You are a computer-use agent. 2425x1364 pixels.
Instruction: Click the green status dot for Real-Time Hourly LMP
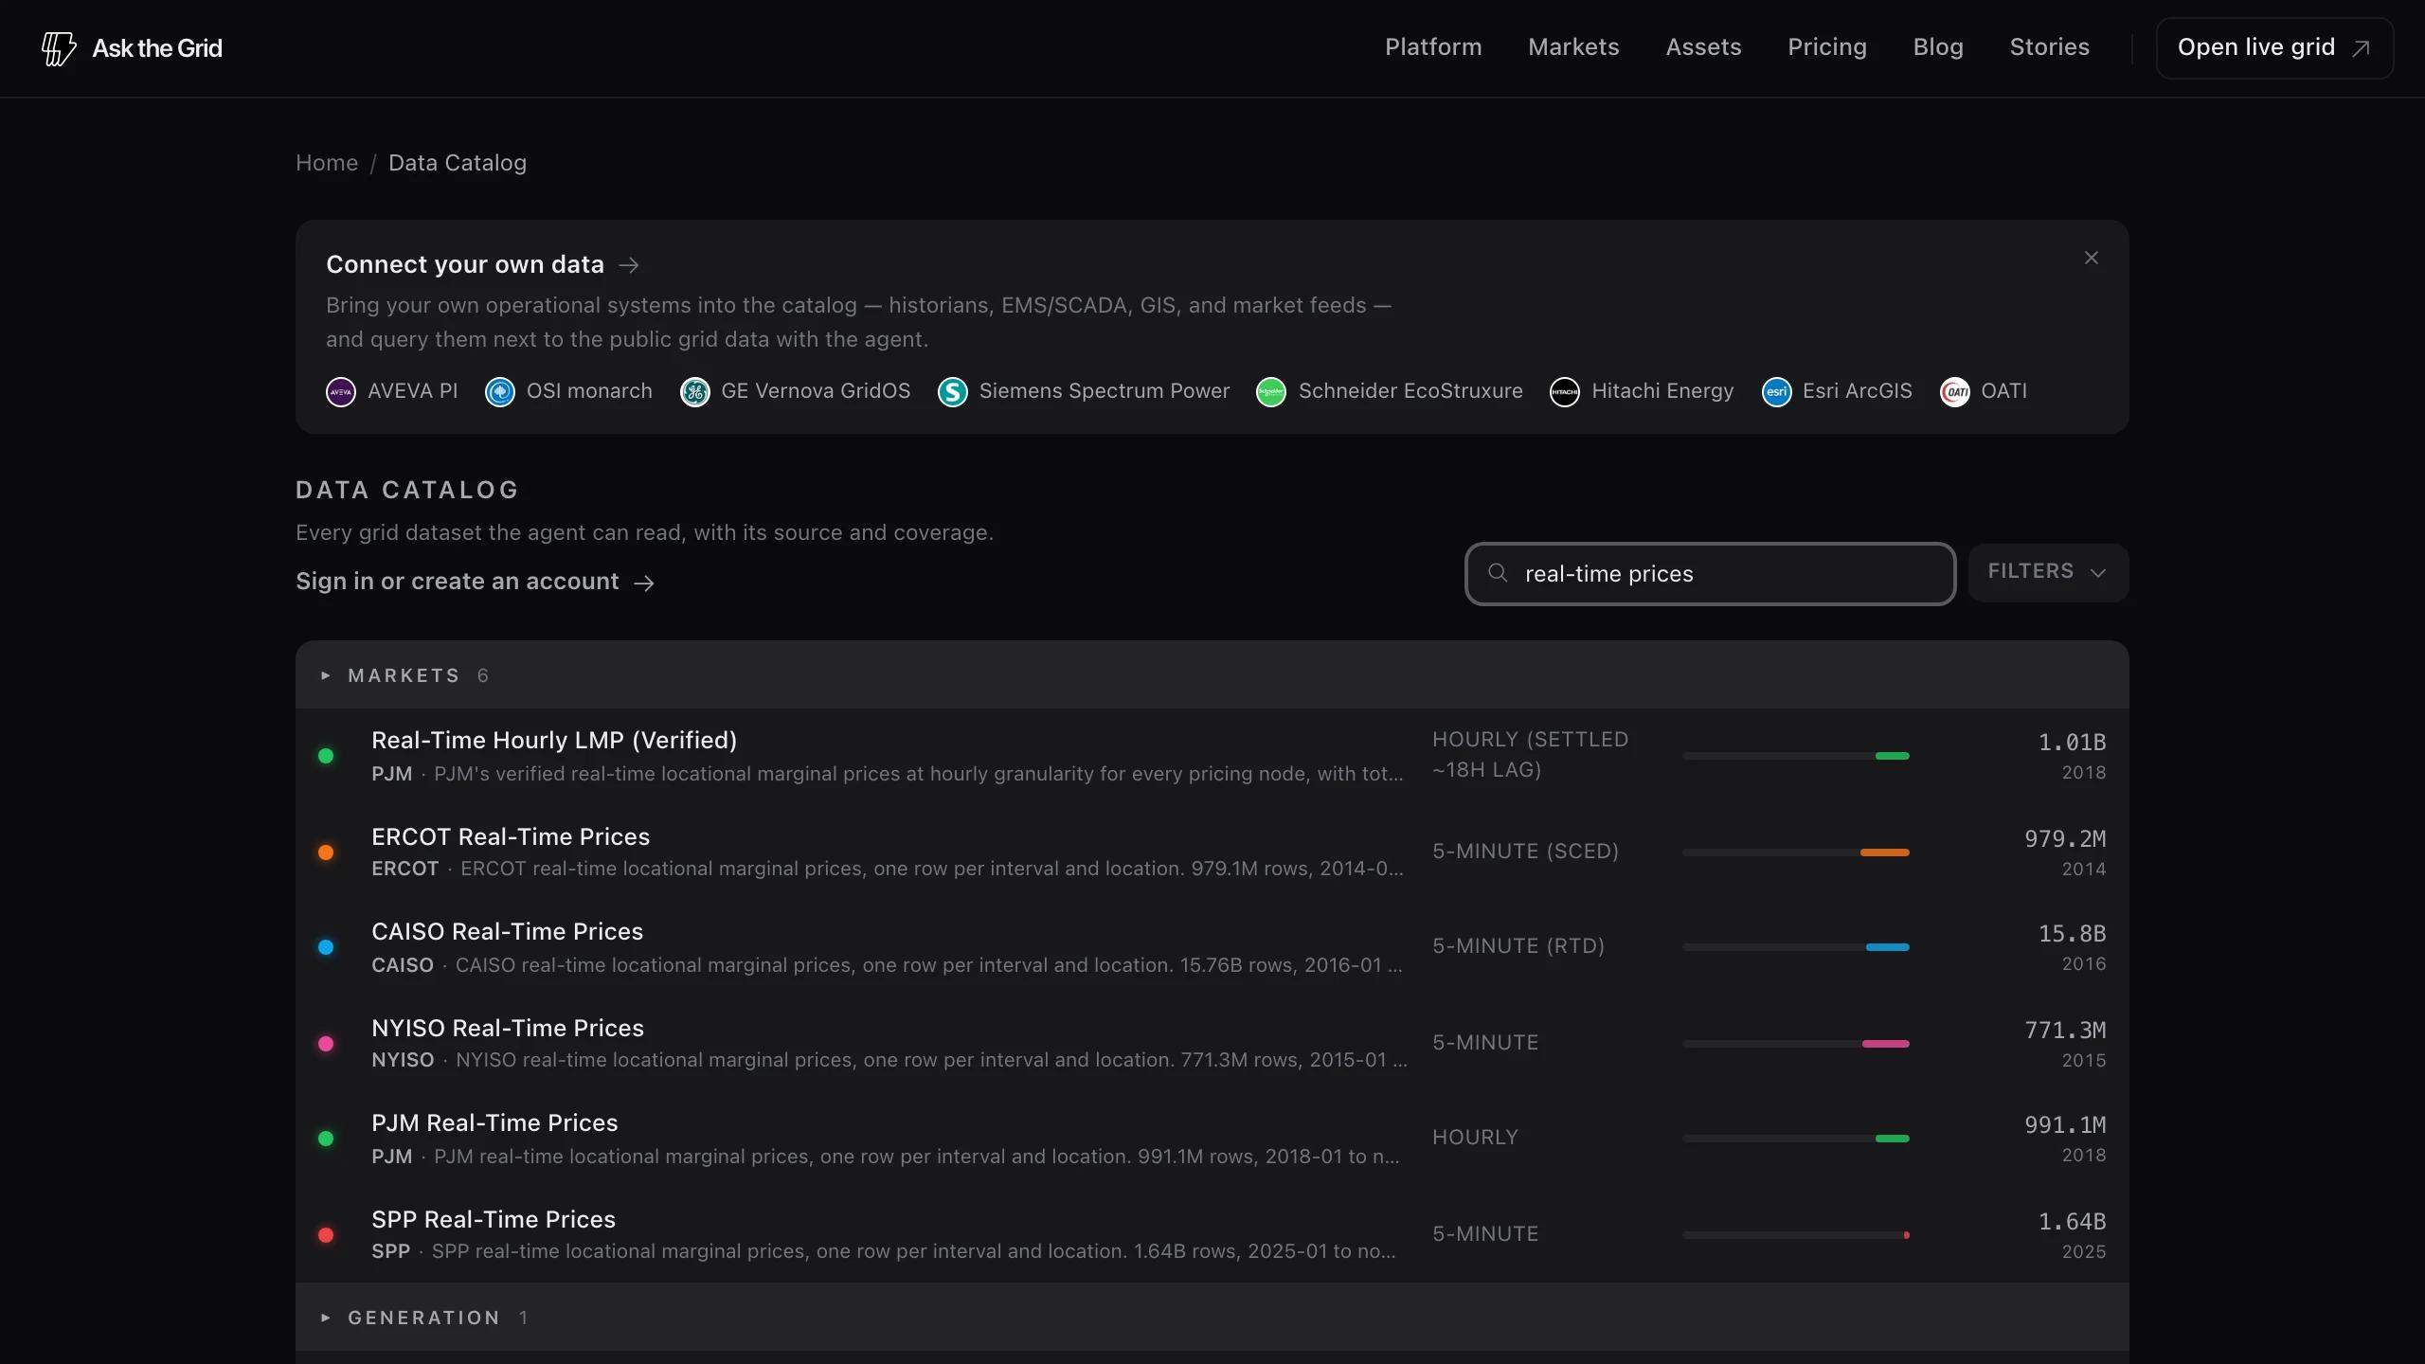click(x=326, y=756)
